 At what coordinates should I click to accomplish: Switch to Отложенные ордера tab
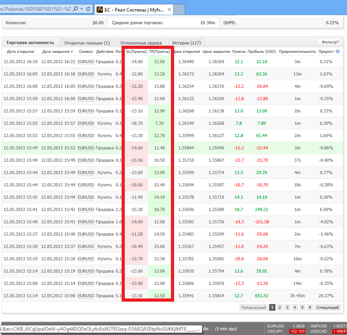click(141, 43)
